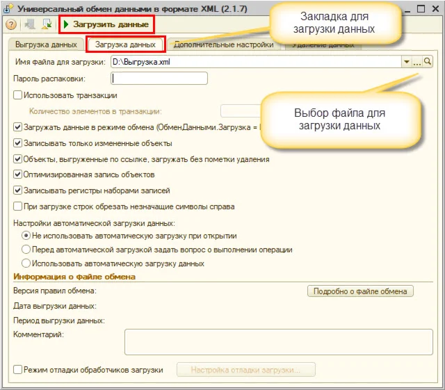Viewport: 445px width, 390px height.
Task: Click the green play arrow icon
Action: click(x=66, y=24)
